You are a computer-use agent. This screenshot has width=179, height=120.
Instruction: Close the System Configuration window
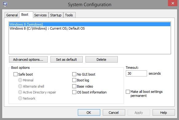point(173,3)
